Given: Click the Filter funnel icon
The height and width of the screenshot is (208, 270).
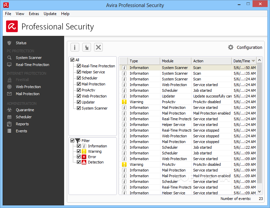Looking at the screenshot, I should click(78, 141).
